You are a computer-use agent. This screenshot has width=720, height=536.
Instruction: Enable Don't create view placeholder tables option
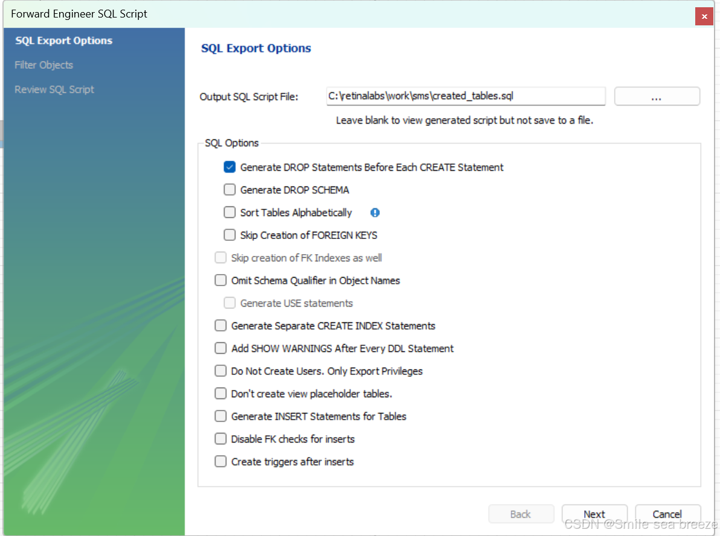point(220,394)
